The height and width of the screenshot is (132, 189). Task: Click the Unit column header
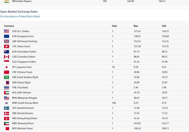coord(114,26)
